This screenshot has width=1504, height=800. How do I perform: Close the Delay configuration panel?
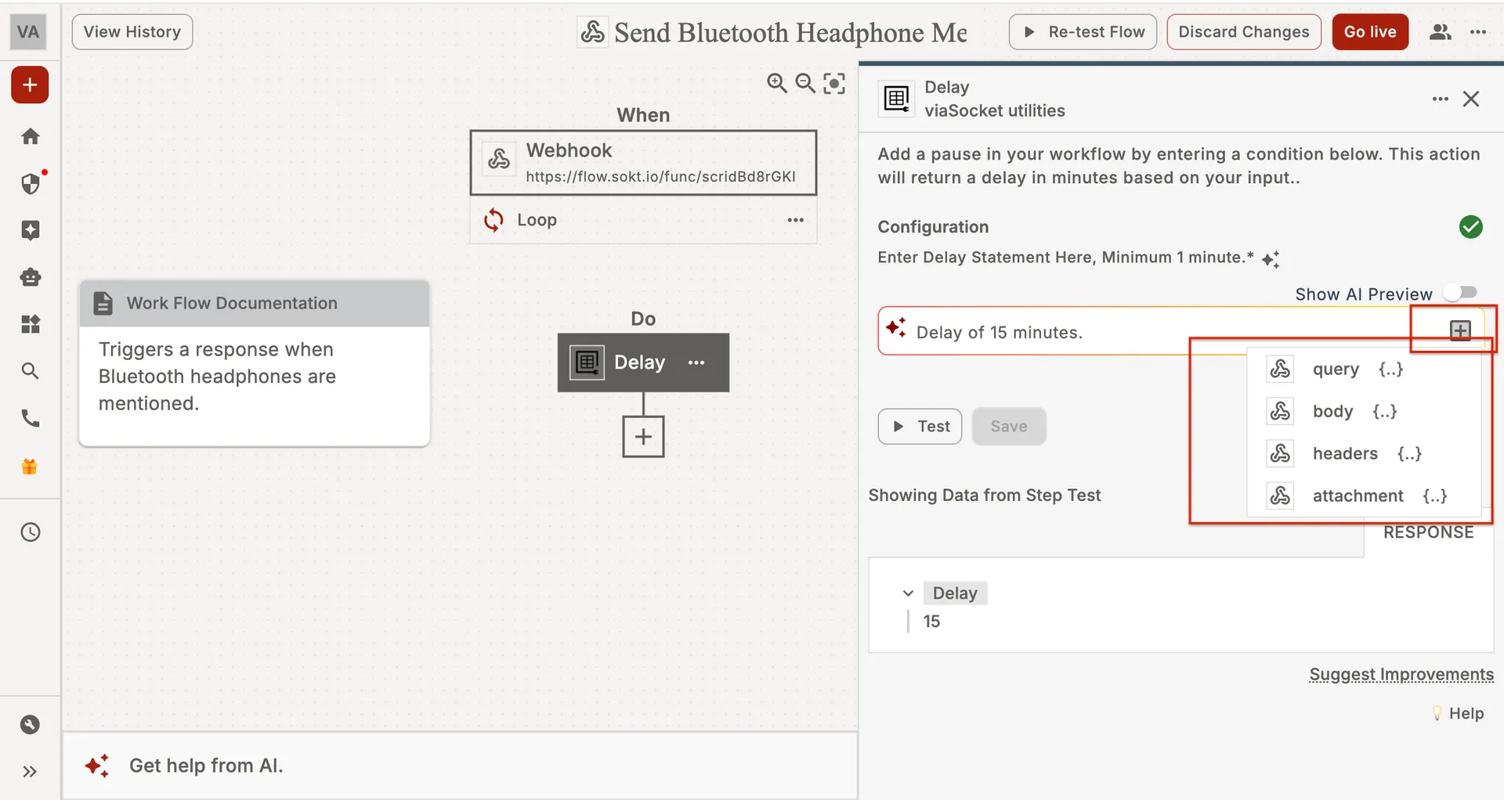click(1471, 99)
